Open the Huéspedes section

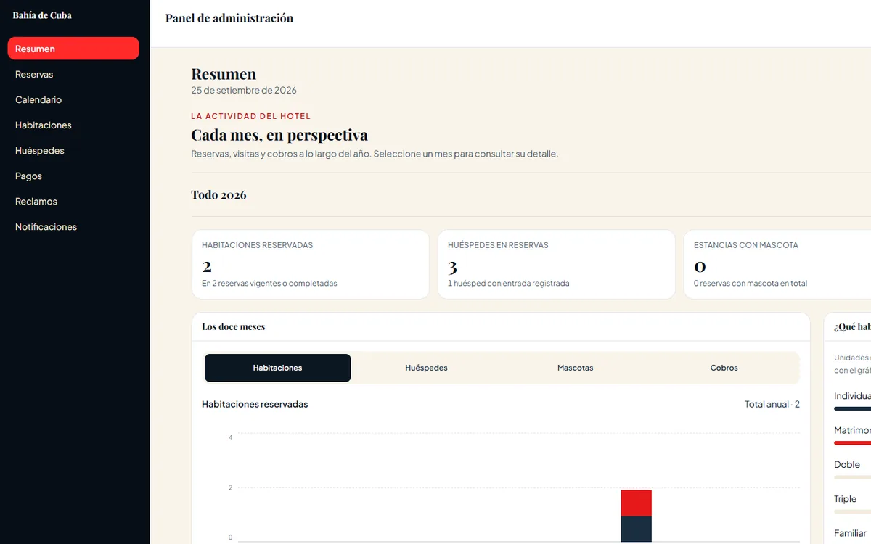[73, 150]
